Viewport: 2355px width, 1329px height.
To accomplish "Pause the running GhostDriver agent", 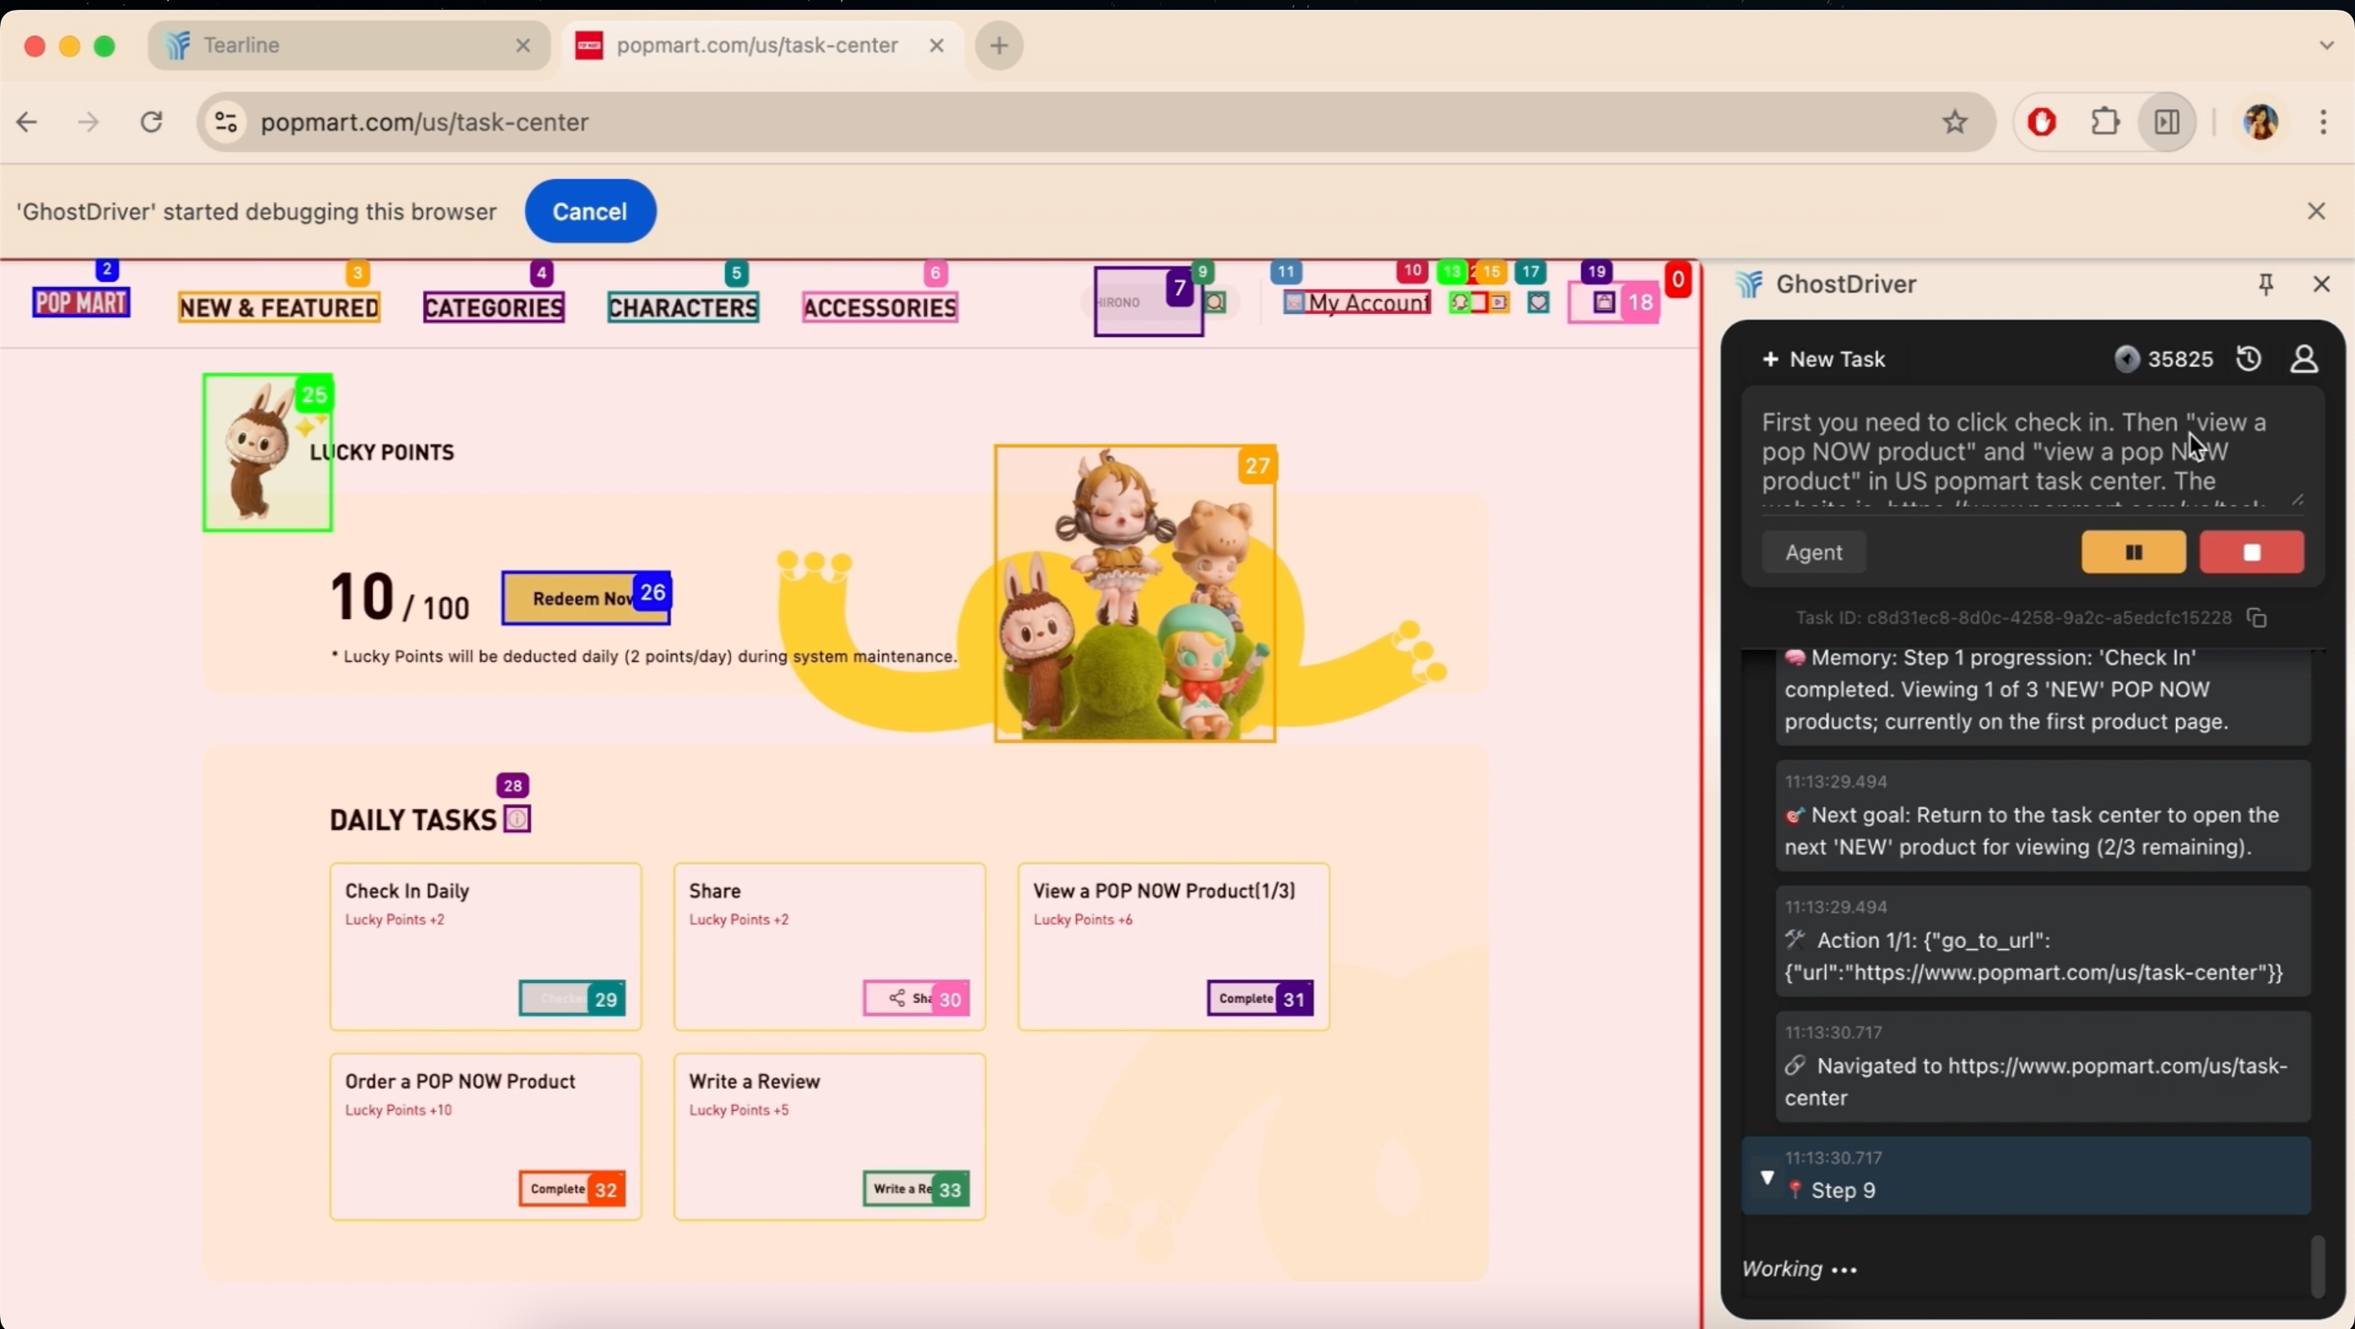I will pyautogui.click(x=2133, y=552).
